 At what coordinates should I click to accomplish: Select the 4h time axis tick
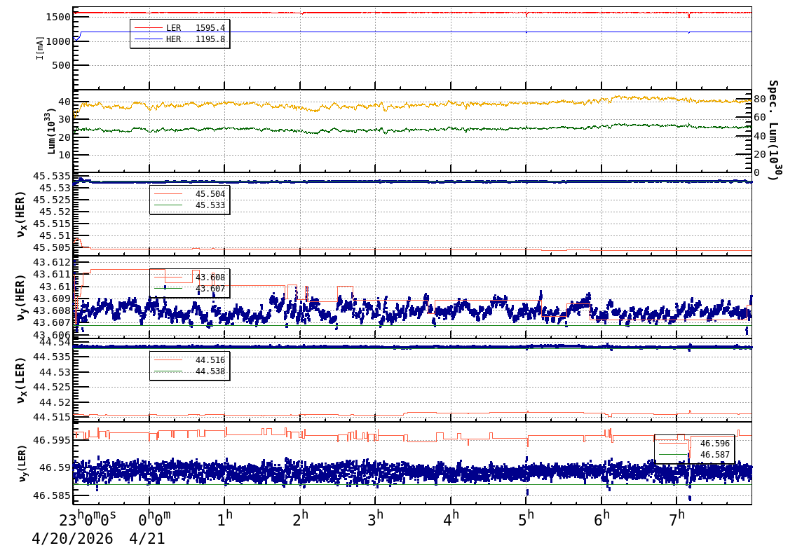coord(452,520)
